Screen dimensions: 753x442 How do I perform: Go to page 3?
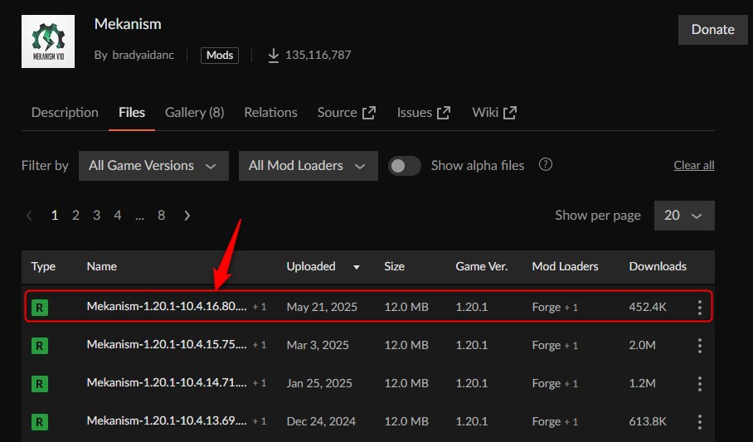(x=96, y=216)
